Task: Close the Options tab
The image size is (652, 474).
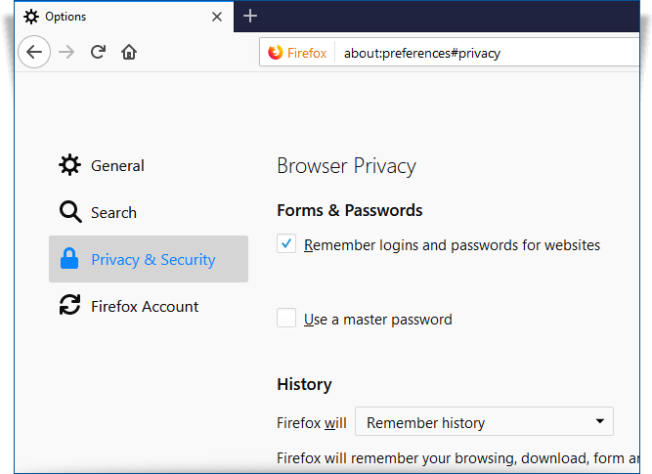Action: [217, 17]
